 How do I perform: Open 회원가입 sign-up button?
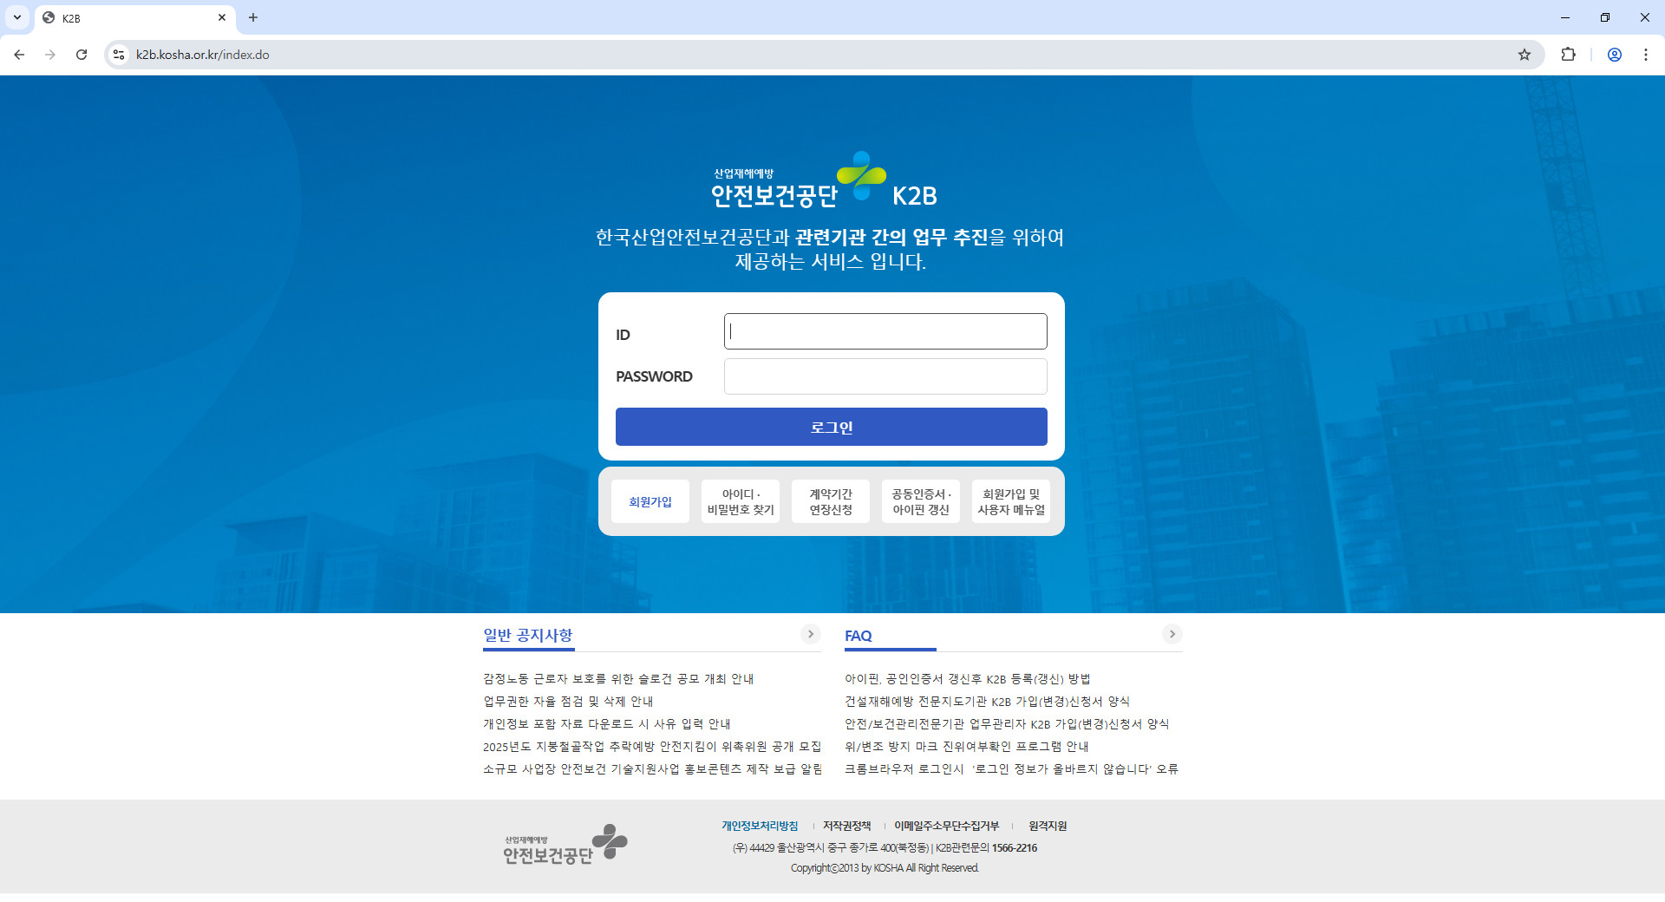pos(650,501)
